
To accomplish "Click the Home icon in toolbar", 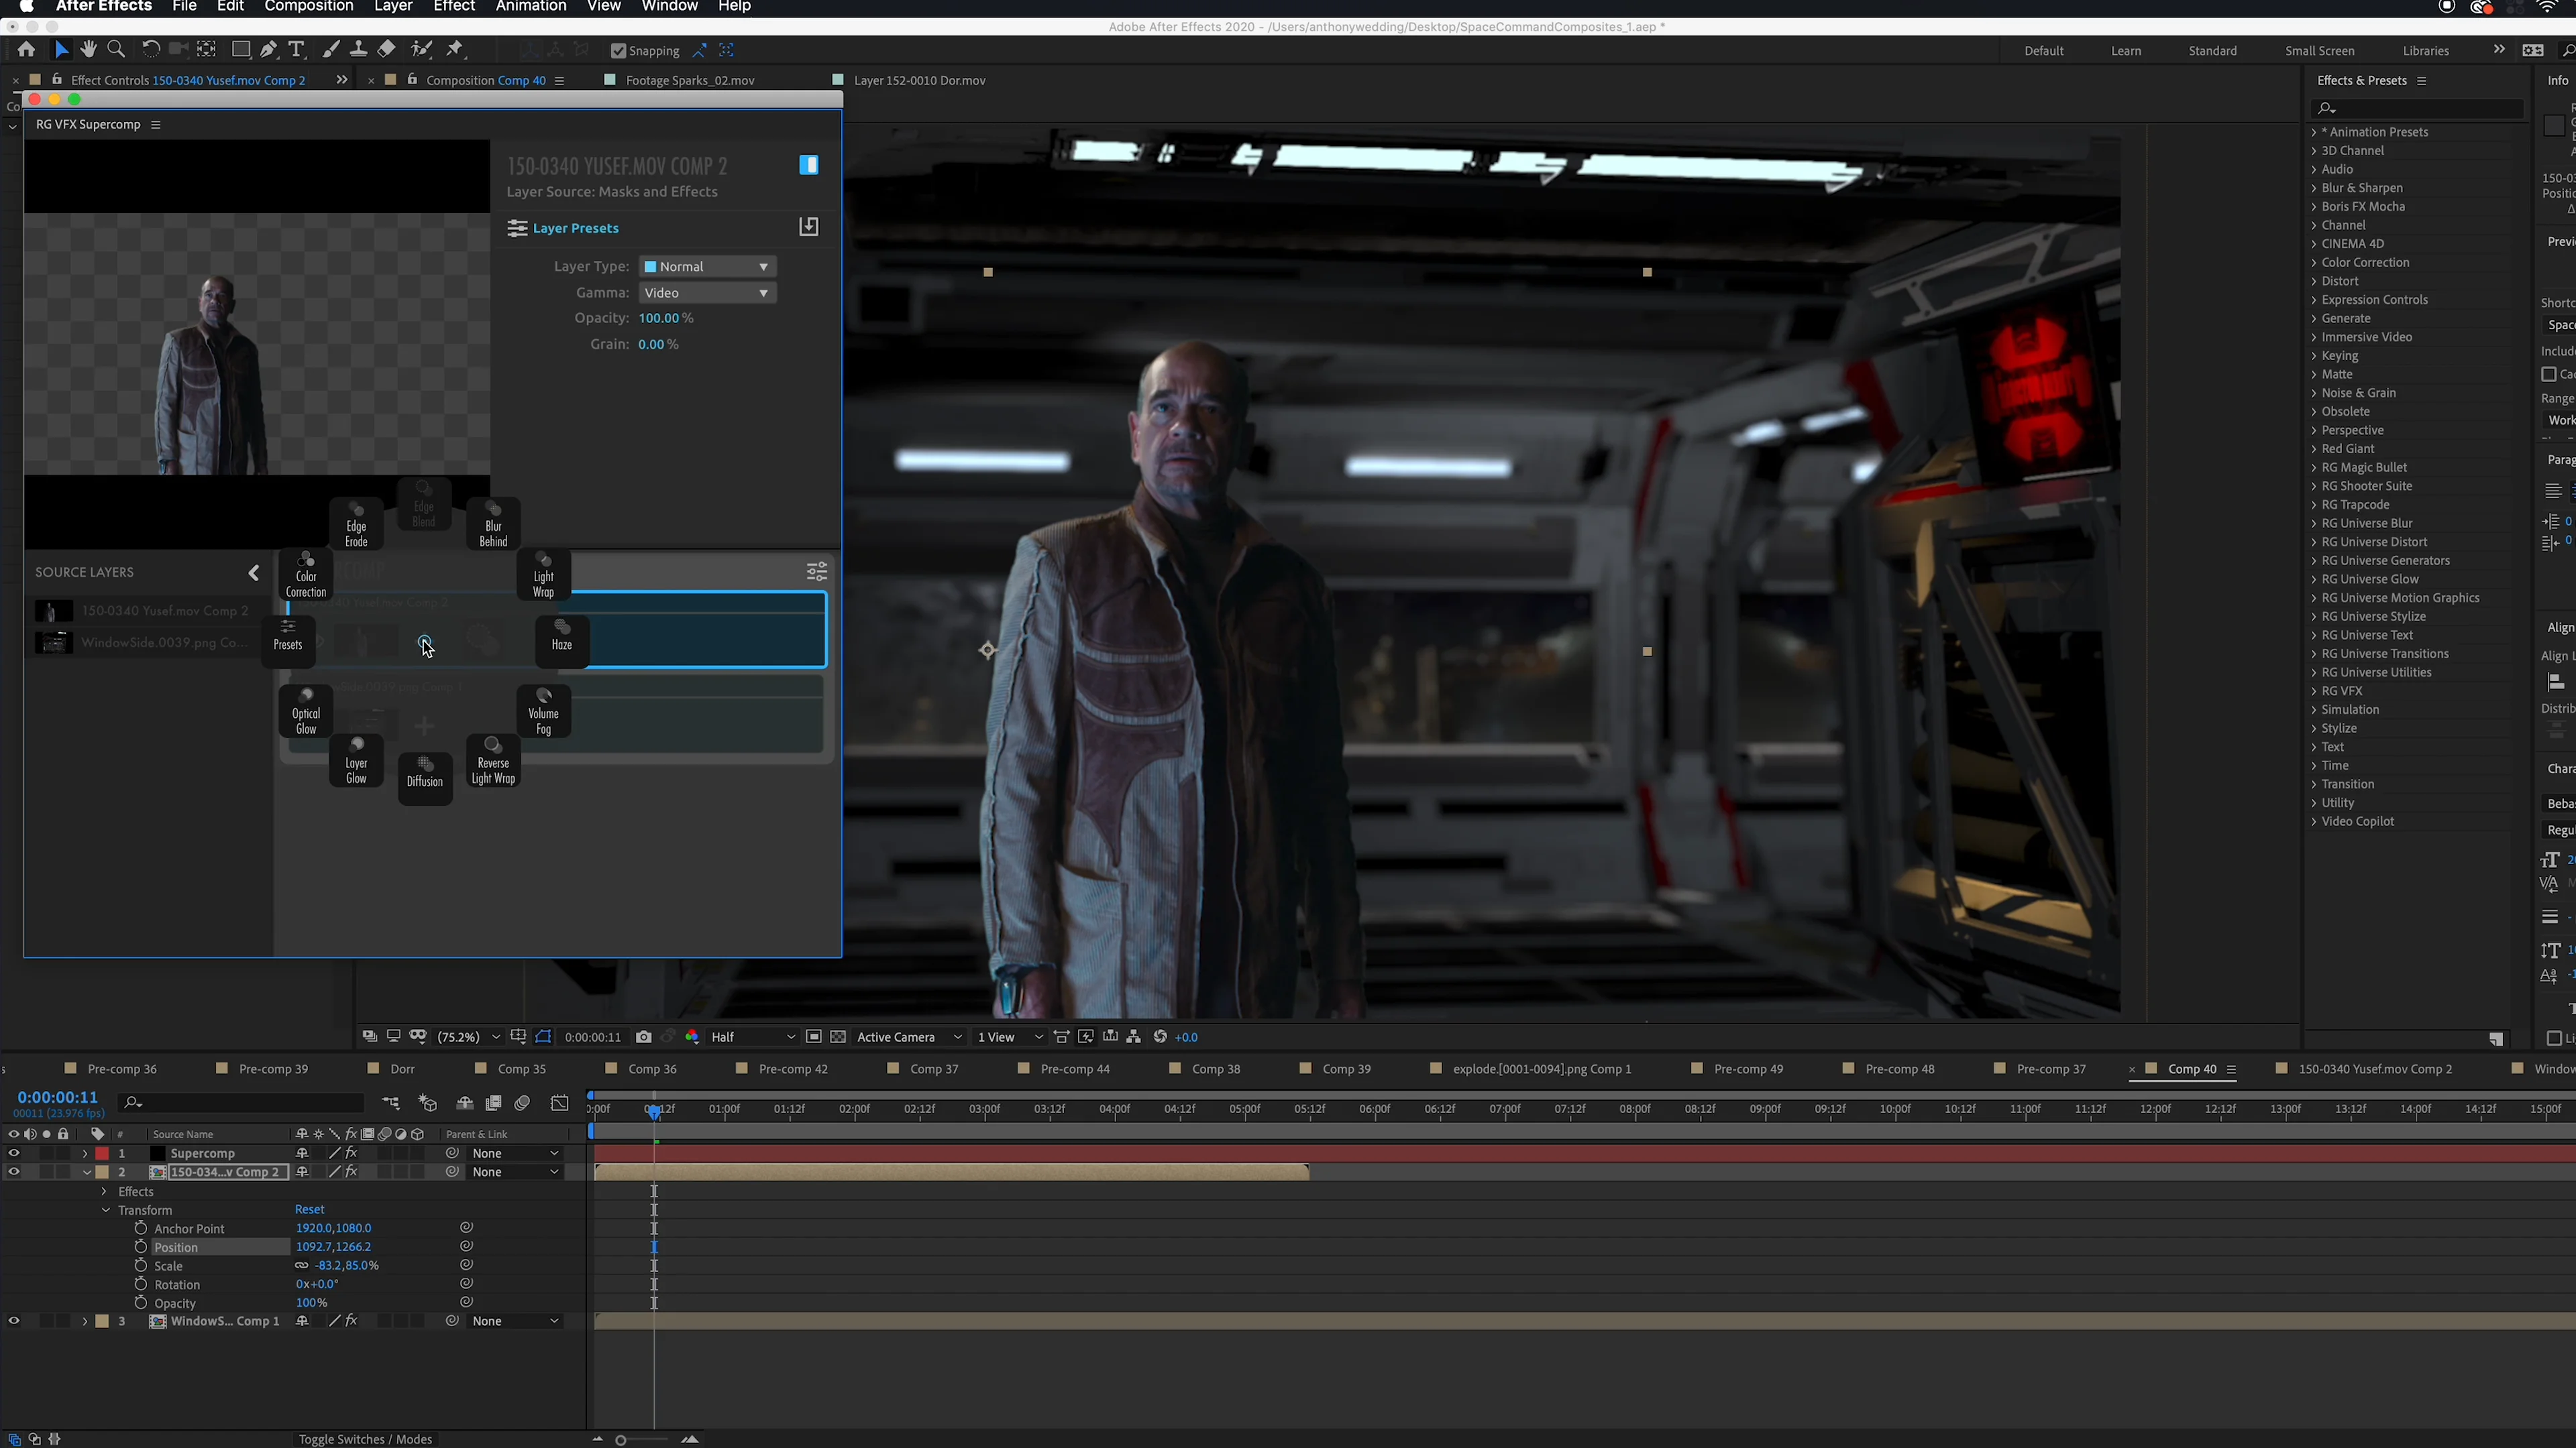I will (26, 50).
